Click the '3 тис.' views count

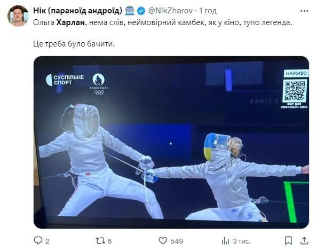(x=241, y=241)
